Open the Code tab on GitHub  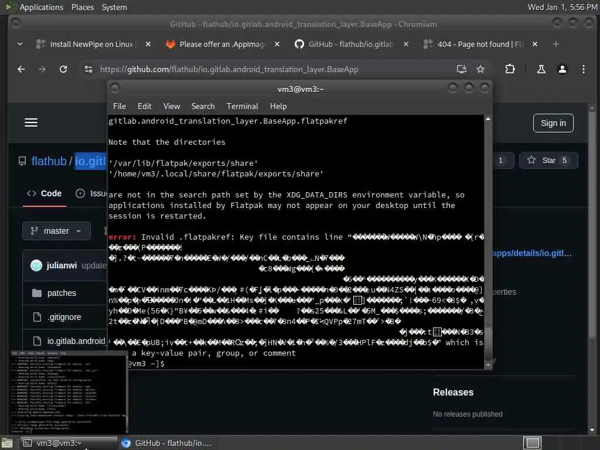pyautogui.click(x=45, y=193)
